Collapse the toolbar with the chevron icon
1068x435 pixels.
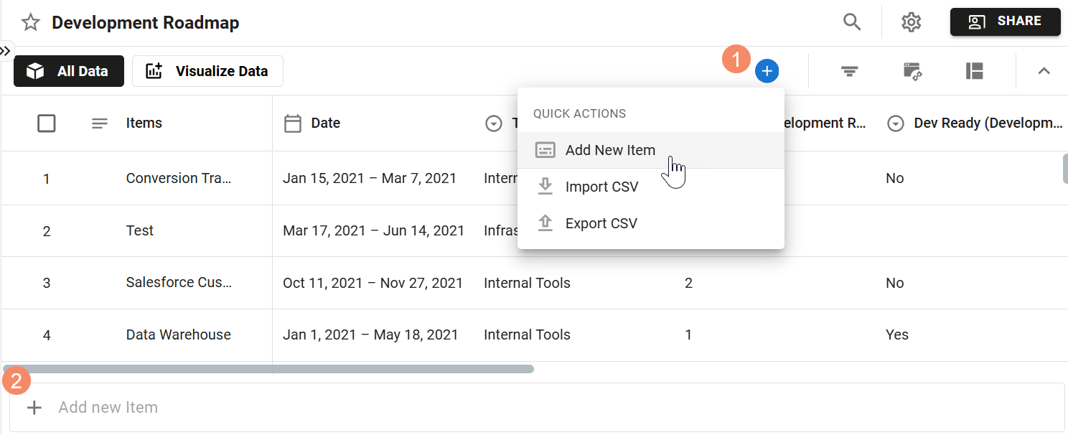[1043, 71]
